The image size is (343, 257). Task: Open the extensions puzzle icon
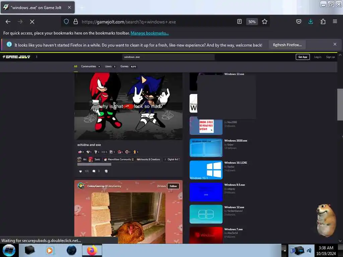(323, 22)
